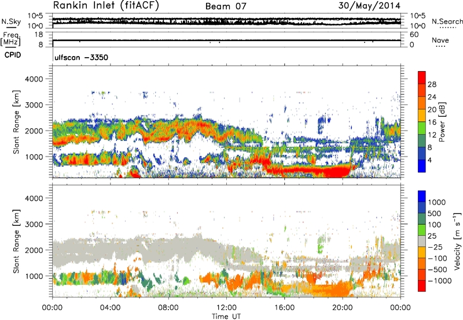Click the 'CPID' label

pyautogui.click(x=13, y=55)
